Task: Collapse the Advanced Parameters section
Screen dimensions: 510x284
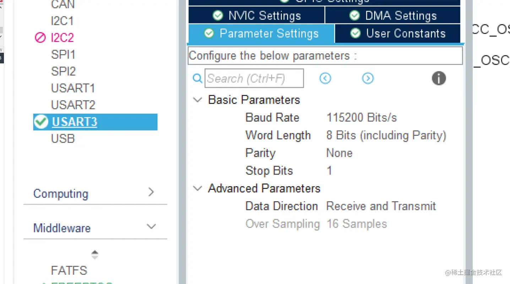Action: 197,188
